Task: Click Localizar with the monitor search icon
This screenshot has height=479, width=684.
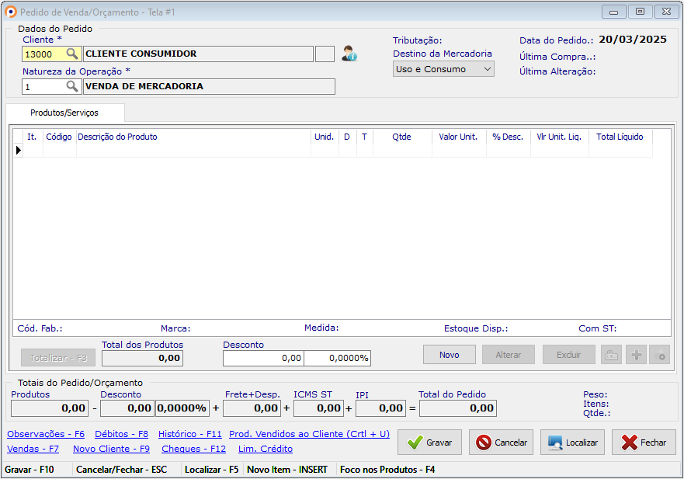Action: tap(572, 443)
